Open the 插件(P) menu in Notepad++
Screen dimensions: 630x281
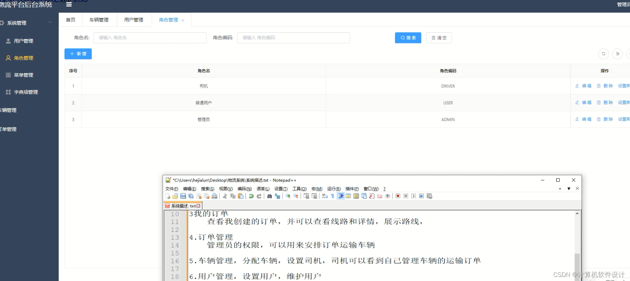pos(352,189)
